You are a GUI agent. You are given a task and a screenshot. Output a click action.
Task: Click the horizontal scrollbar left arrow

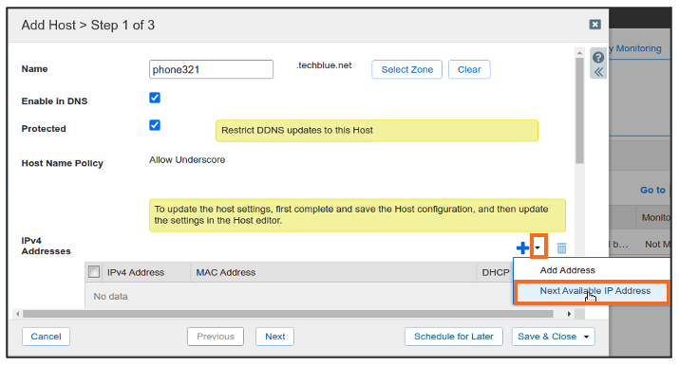[17, 314]
